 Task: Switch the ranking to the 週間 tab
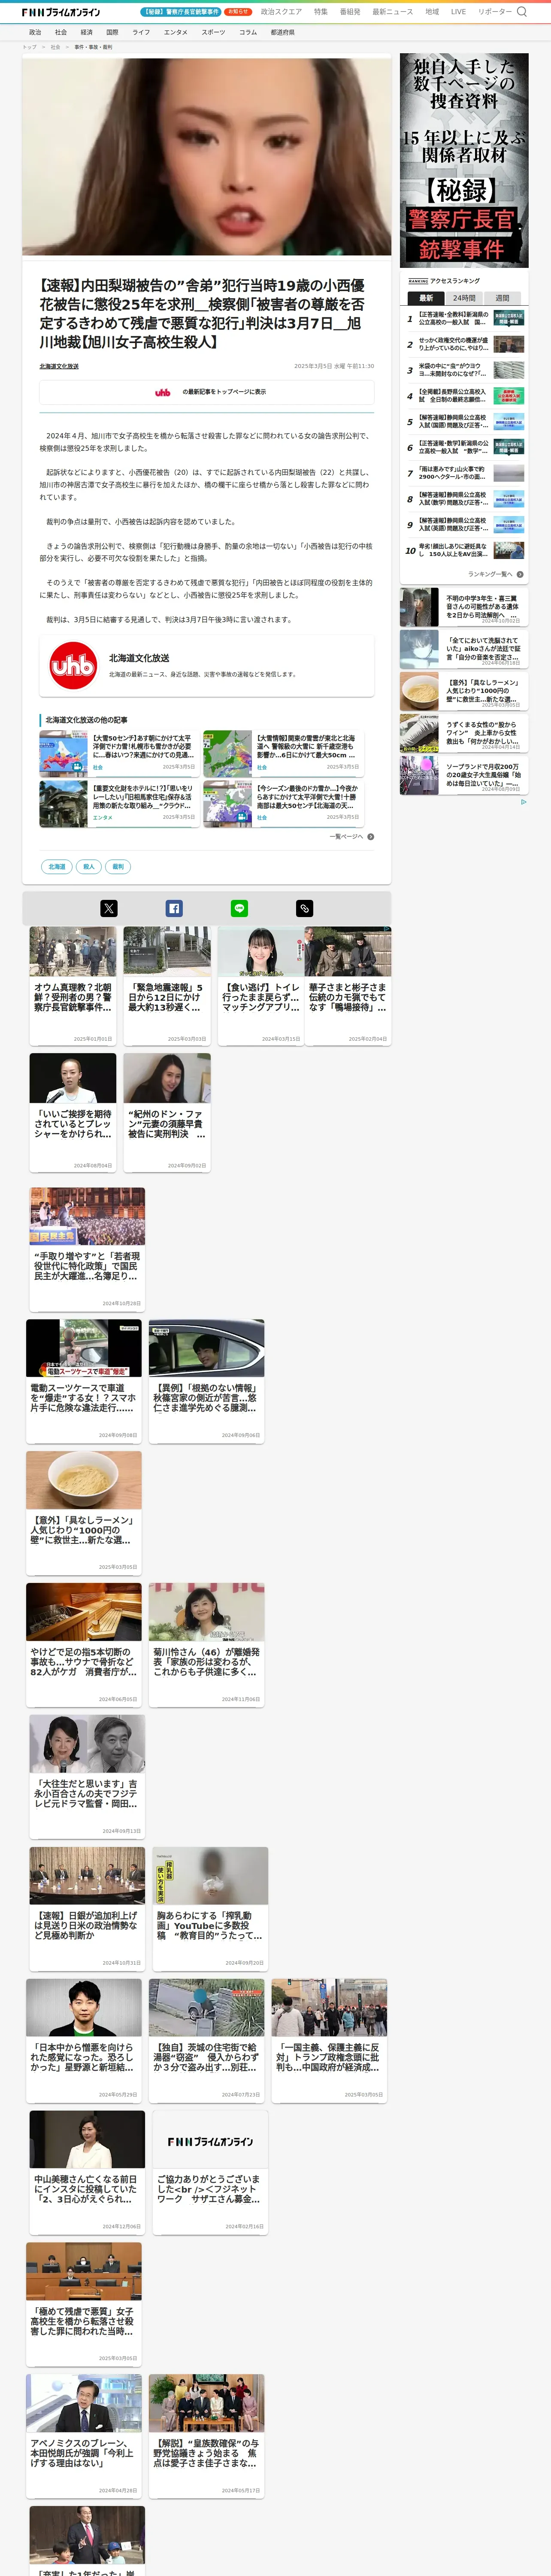502,298
